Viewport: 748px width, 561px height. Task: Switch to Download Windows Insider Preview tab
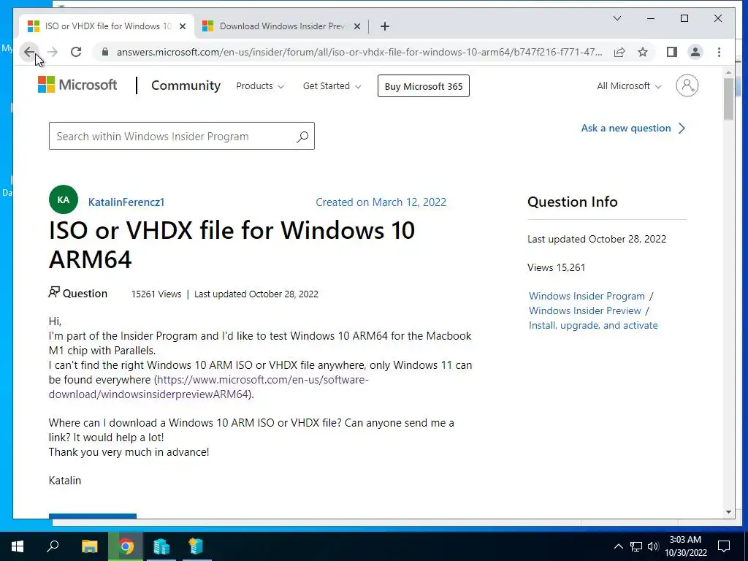(x=281, y=26)
